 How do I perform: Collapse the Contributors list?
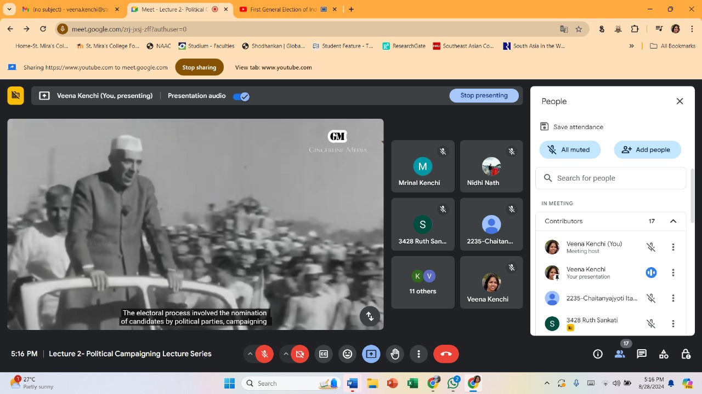673,221
